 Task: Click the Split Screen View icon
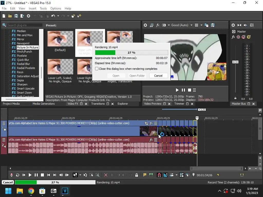[x=164, y=25]
